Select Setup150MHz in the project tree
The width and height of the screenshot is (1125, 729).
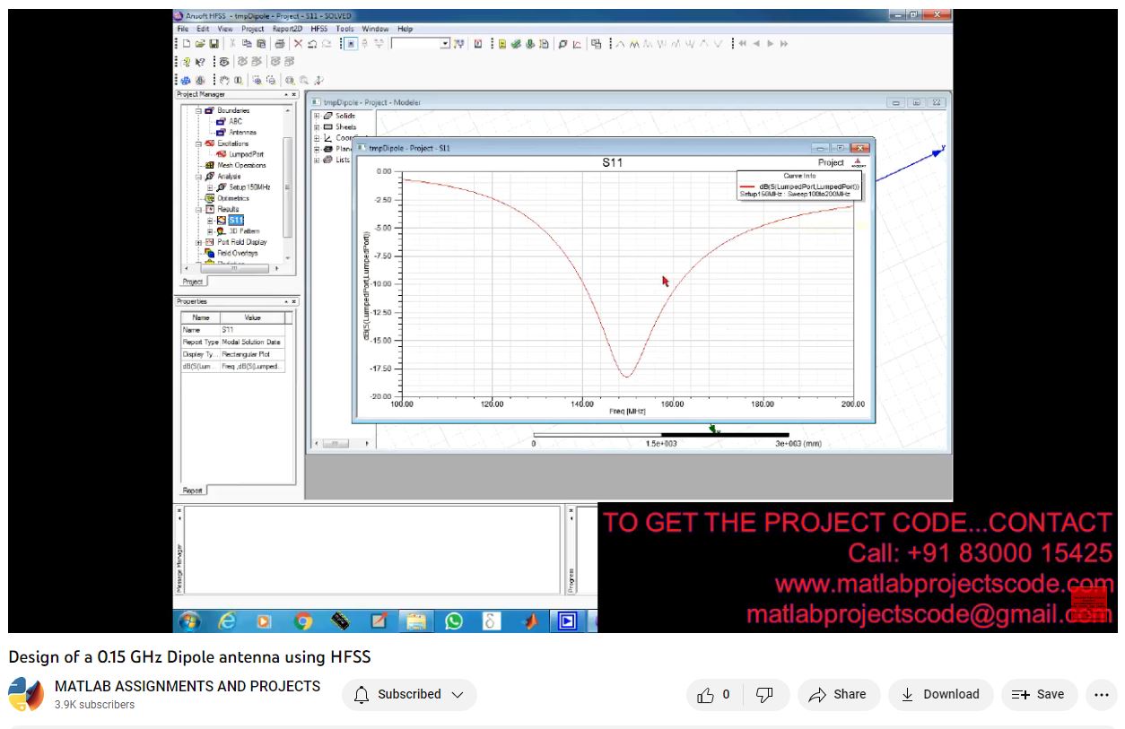pyautogui.click(x=249, y=187)
